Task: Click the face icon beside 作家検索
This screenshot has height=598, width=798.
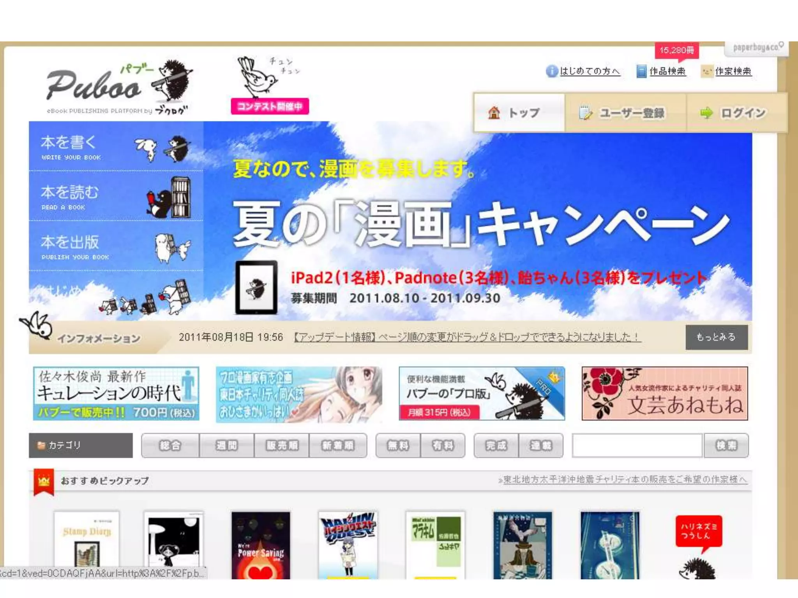Action: click(x=706, y=72)
